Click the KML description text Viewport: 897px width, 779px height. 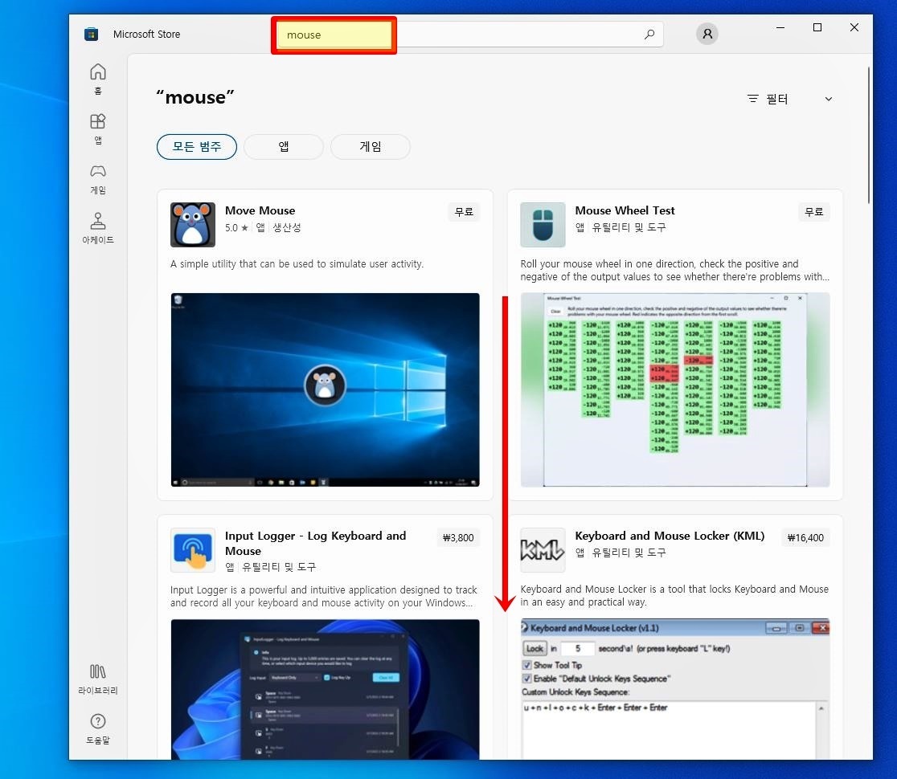(x=674, y=596)
